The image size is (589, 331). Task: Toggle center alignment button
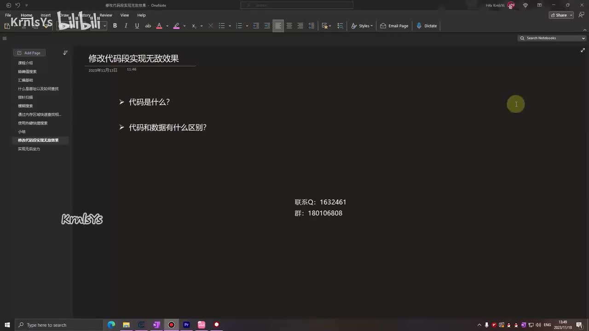[x=289, y=26]
